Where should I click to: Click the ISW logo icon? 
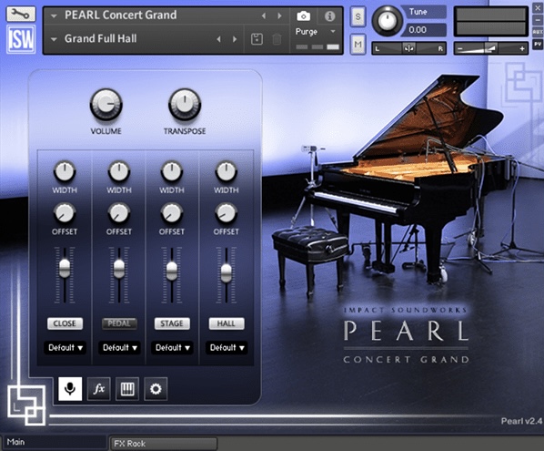coord(21,39)
